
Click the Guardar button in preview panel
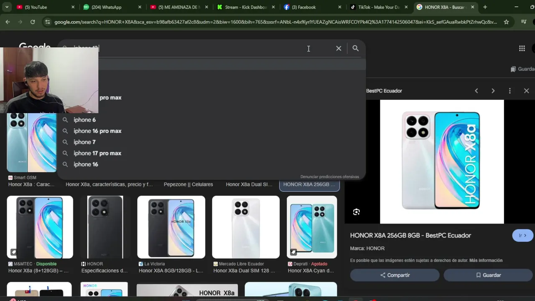click(x=488, y=275)
